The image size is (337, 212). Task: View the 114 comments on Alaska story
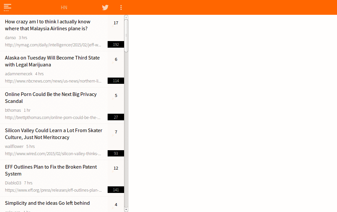click(x=116, y=81)
